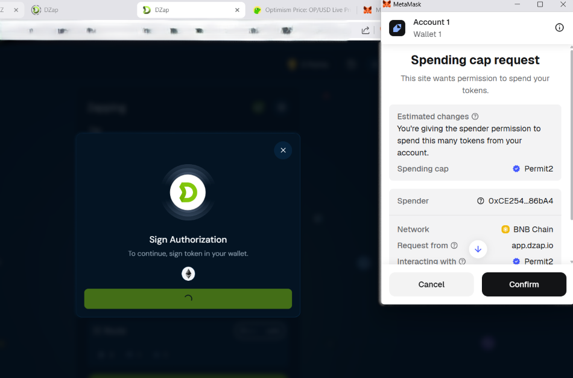The image size is (573, 378).
Task: Click the browser share icon in toolbar
Action: tap(366, 30)
